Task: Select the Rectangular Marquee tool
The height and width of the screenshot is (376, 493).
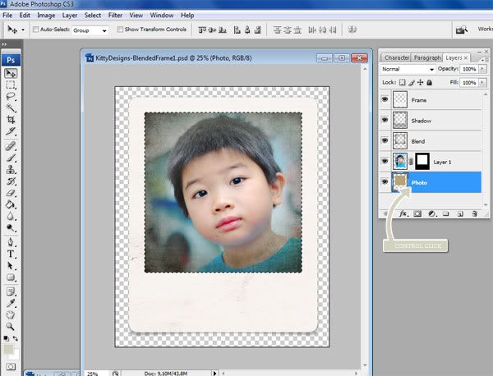Action: [x=11, y=85]
